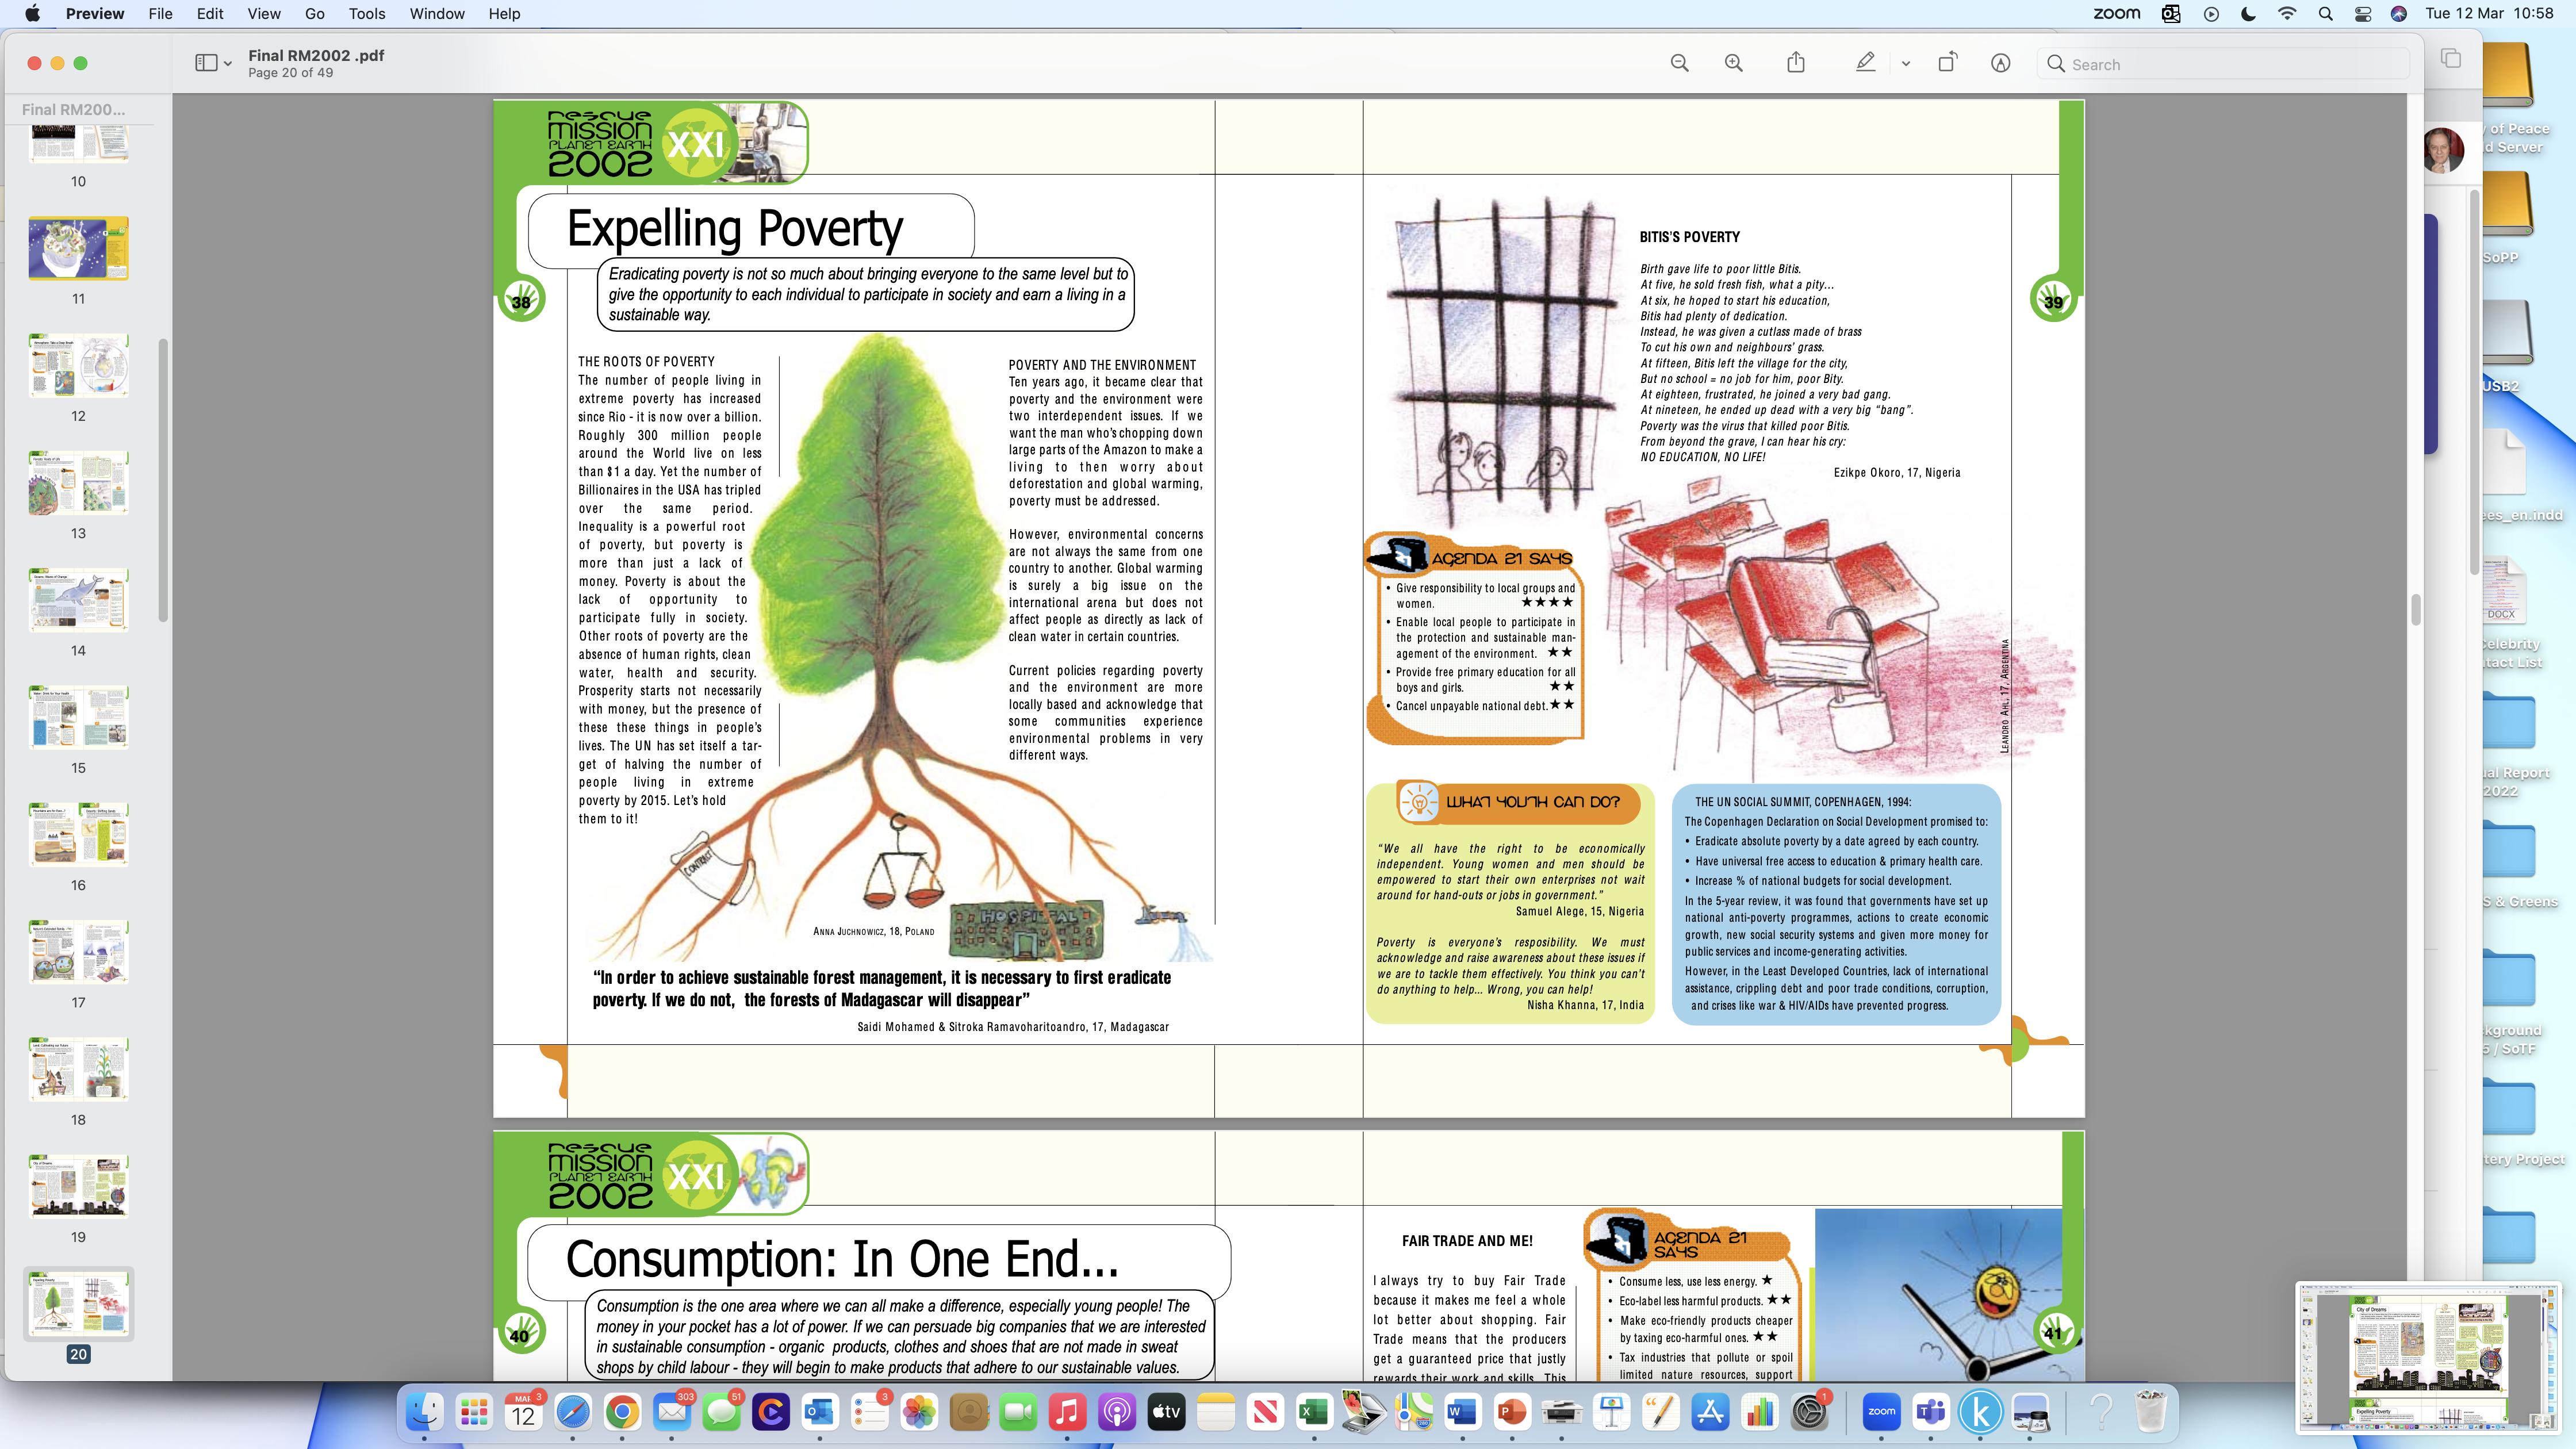Click the Final RM200... sidebar header
Viewport: 2576px width, 1449px height.
coord(74,110)
